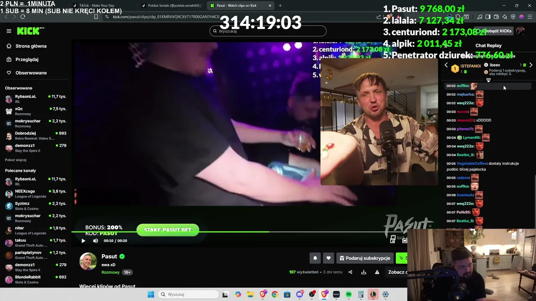
Task: Open user profile avatar in header
Action: pyautogui.click(x=521, y=31)
